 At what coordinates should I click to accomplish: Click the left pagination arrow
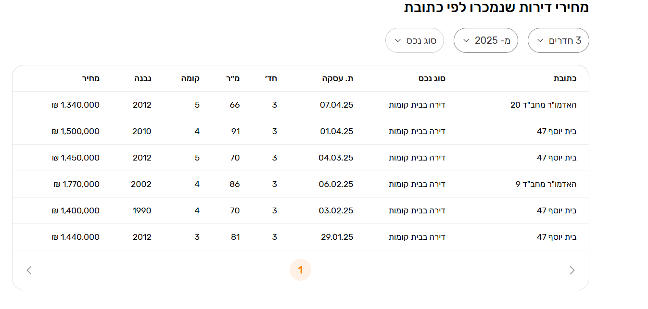pos(29,270)
